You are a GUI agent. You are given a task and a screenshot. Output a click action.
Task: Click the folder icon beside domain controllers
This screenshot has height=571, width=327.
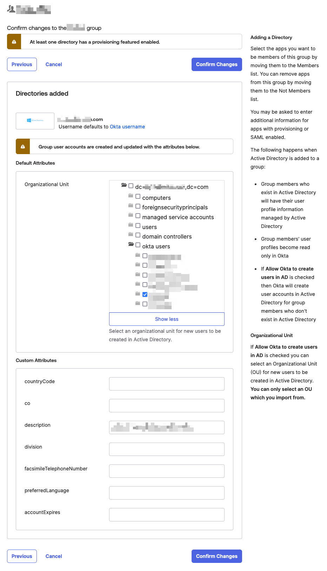pos(131,234)
